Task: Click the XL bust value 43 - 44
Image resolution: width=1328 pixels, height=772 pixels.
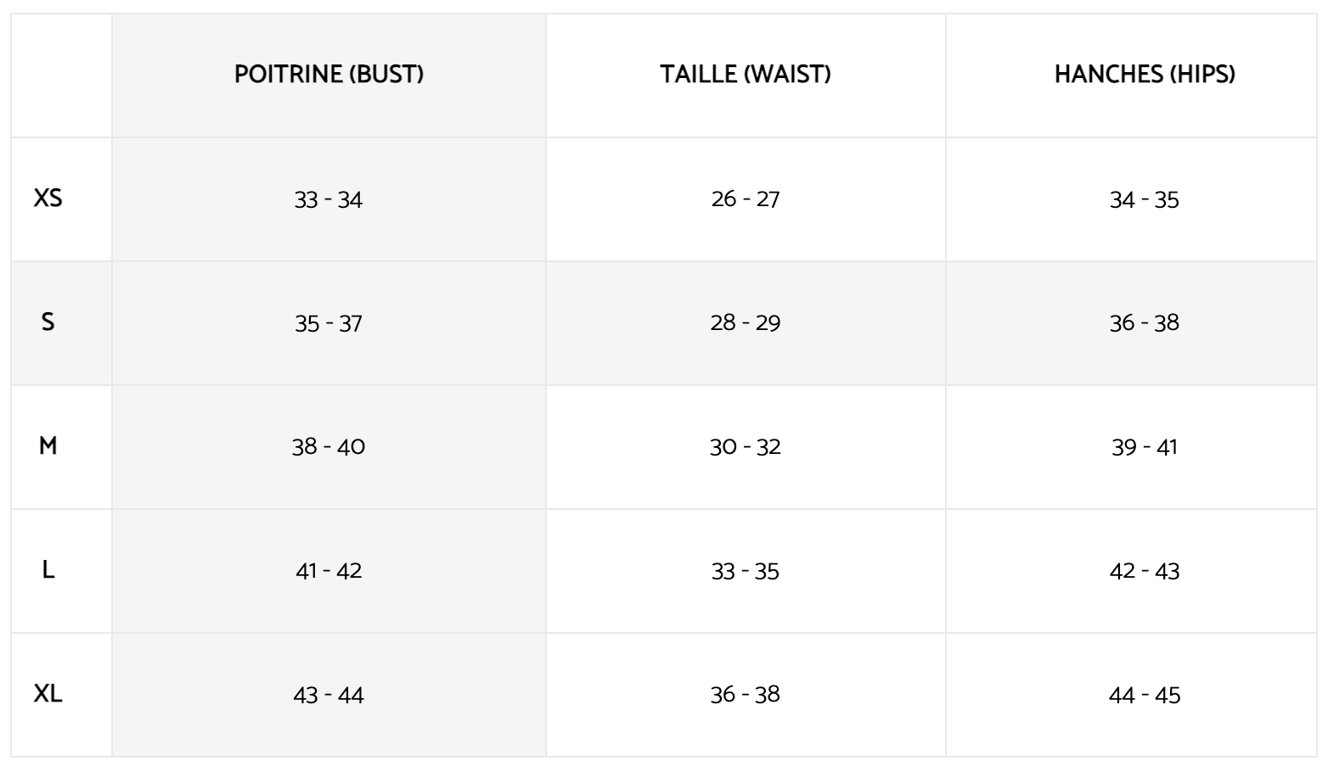Action: tap(329, 696)
